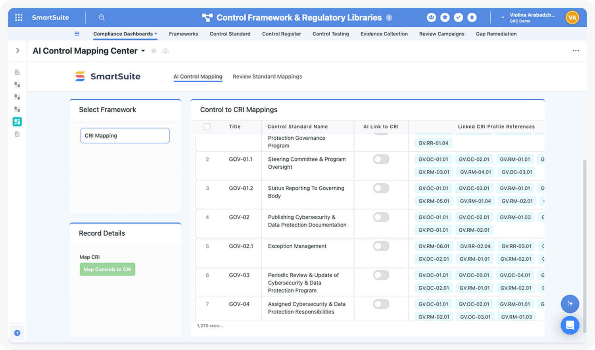The height and width of the screenshot is (350, 595).
Task: Click the third dashboard icon in sidebar
Action: pos(17,97)
